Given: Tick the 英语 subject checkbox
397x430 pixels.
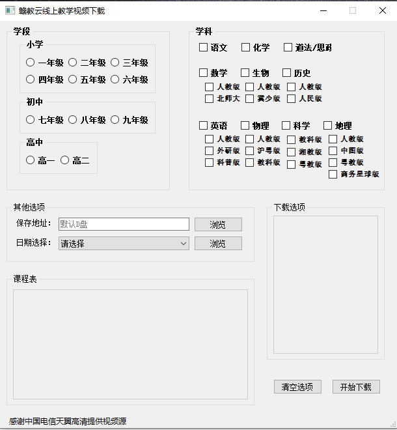Looking at the screenshot, I should click(203, 125).
